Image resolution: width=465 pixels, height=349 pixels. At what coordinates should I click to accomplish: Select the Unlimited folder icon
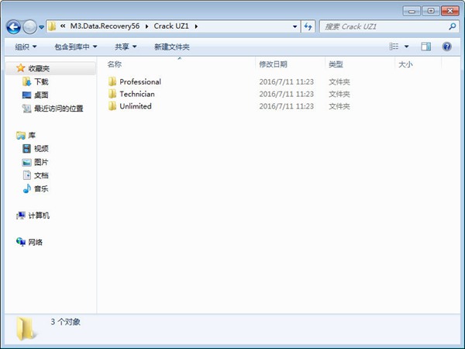112,106
